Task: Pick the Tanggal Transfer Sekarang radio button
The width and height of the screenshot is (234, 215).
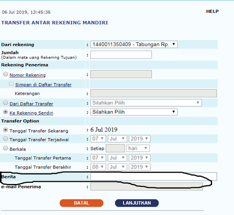Action: point(6,129)
